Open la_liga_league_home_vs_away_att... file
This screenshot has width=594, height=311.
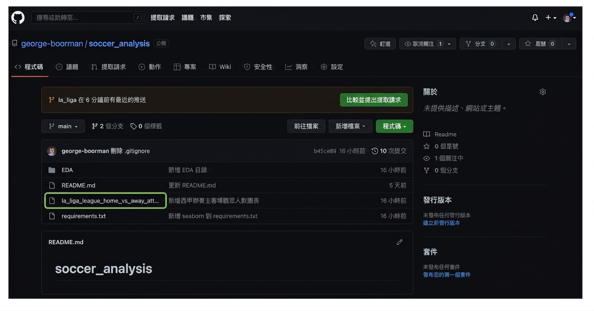(x=110, y=201)
